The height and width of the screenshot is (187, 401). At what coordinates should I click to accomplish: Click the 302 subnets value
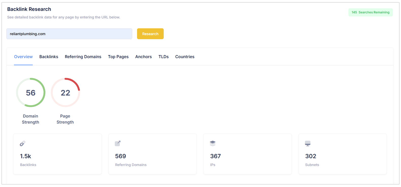coord(311,156)
